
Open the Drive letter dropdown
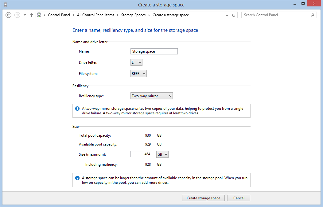136,62
